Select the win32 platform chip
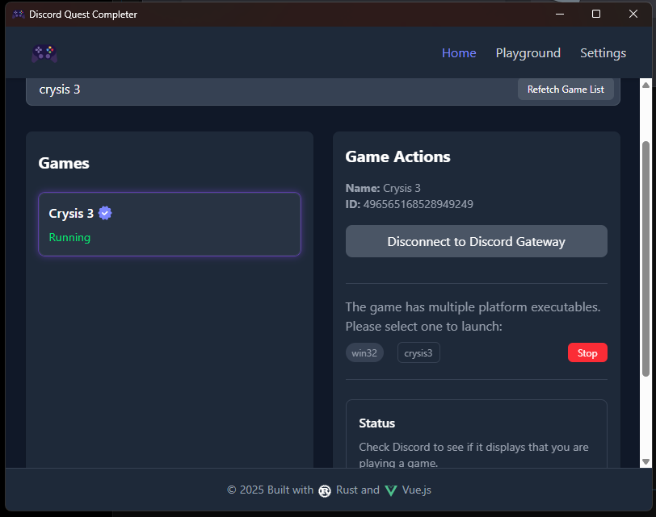This screenshot has height=517, width=656. [364, 353]
